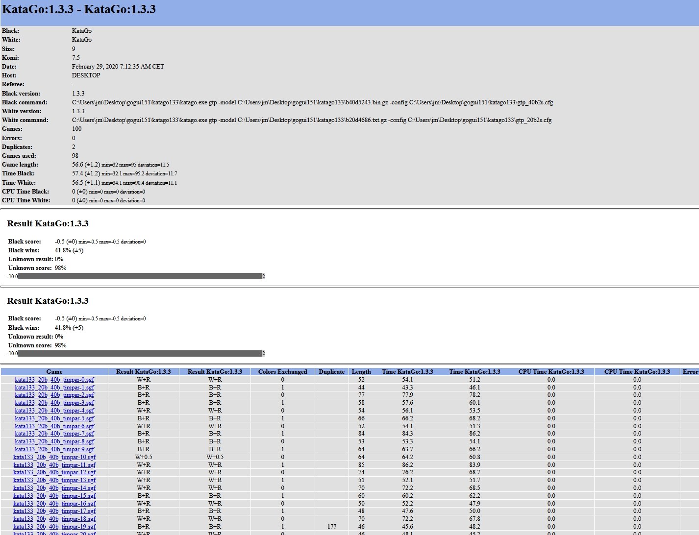Click the Colors Exchanged column header
This screenshot has width=699, height=535.
click(x=282, y=372)
